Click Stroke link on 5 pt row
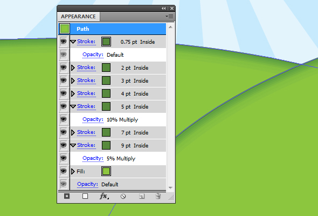This screenshot has height=216, width=318. pyautogui.click(x=86, y=106)
